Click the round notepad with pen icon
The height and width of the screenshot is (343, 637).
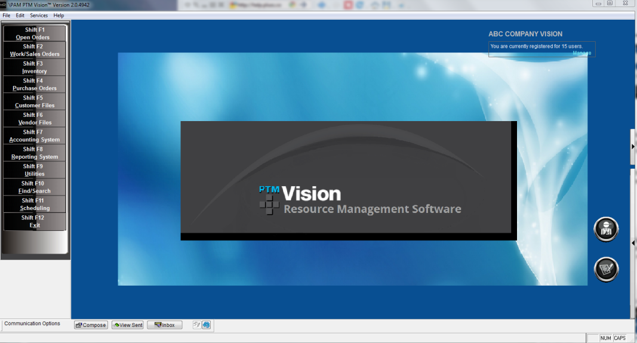606,269
